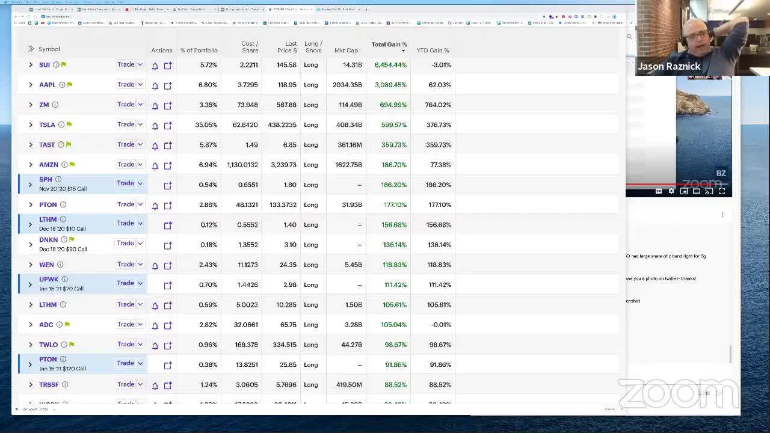Viewport: 770px width, 433px height.
Task: Open the share/export icon in ZM row
Action: (x=168, y=105)
